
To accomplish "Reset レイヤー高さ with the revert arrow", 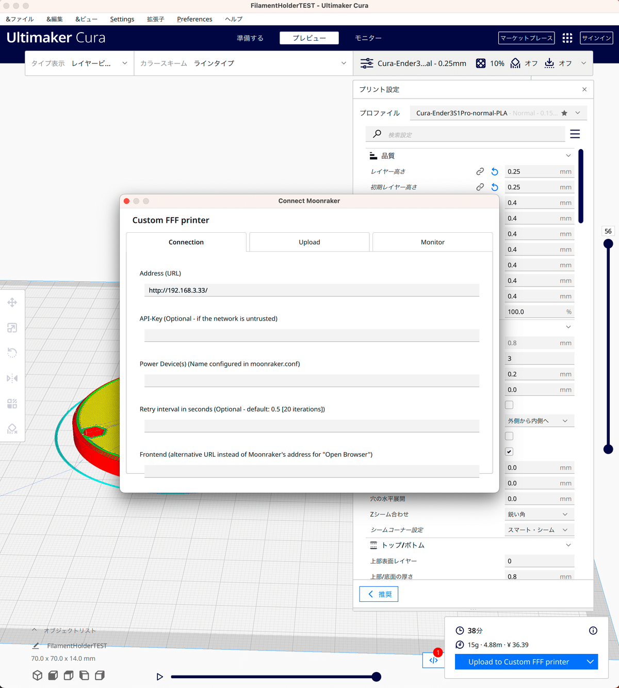I will [495, 171].
